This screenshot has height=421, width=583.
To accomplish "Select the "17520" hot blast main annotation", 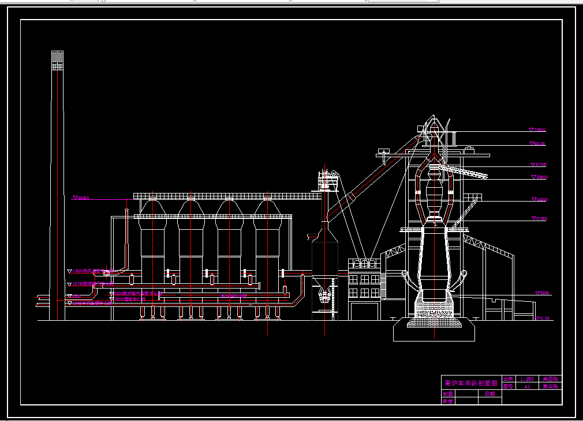I will [x=92, y=271].
